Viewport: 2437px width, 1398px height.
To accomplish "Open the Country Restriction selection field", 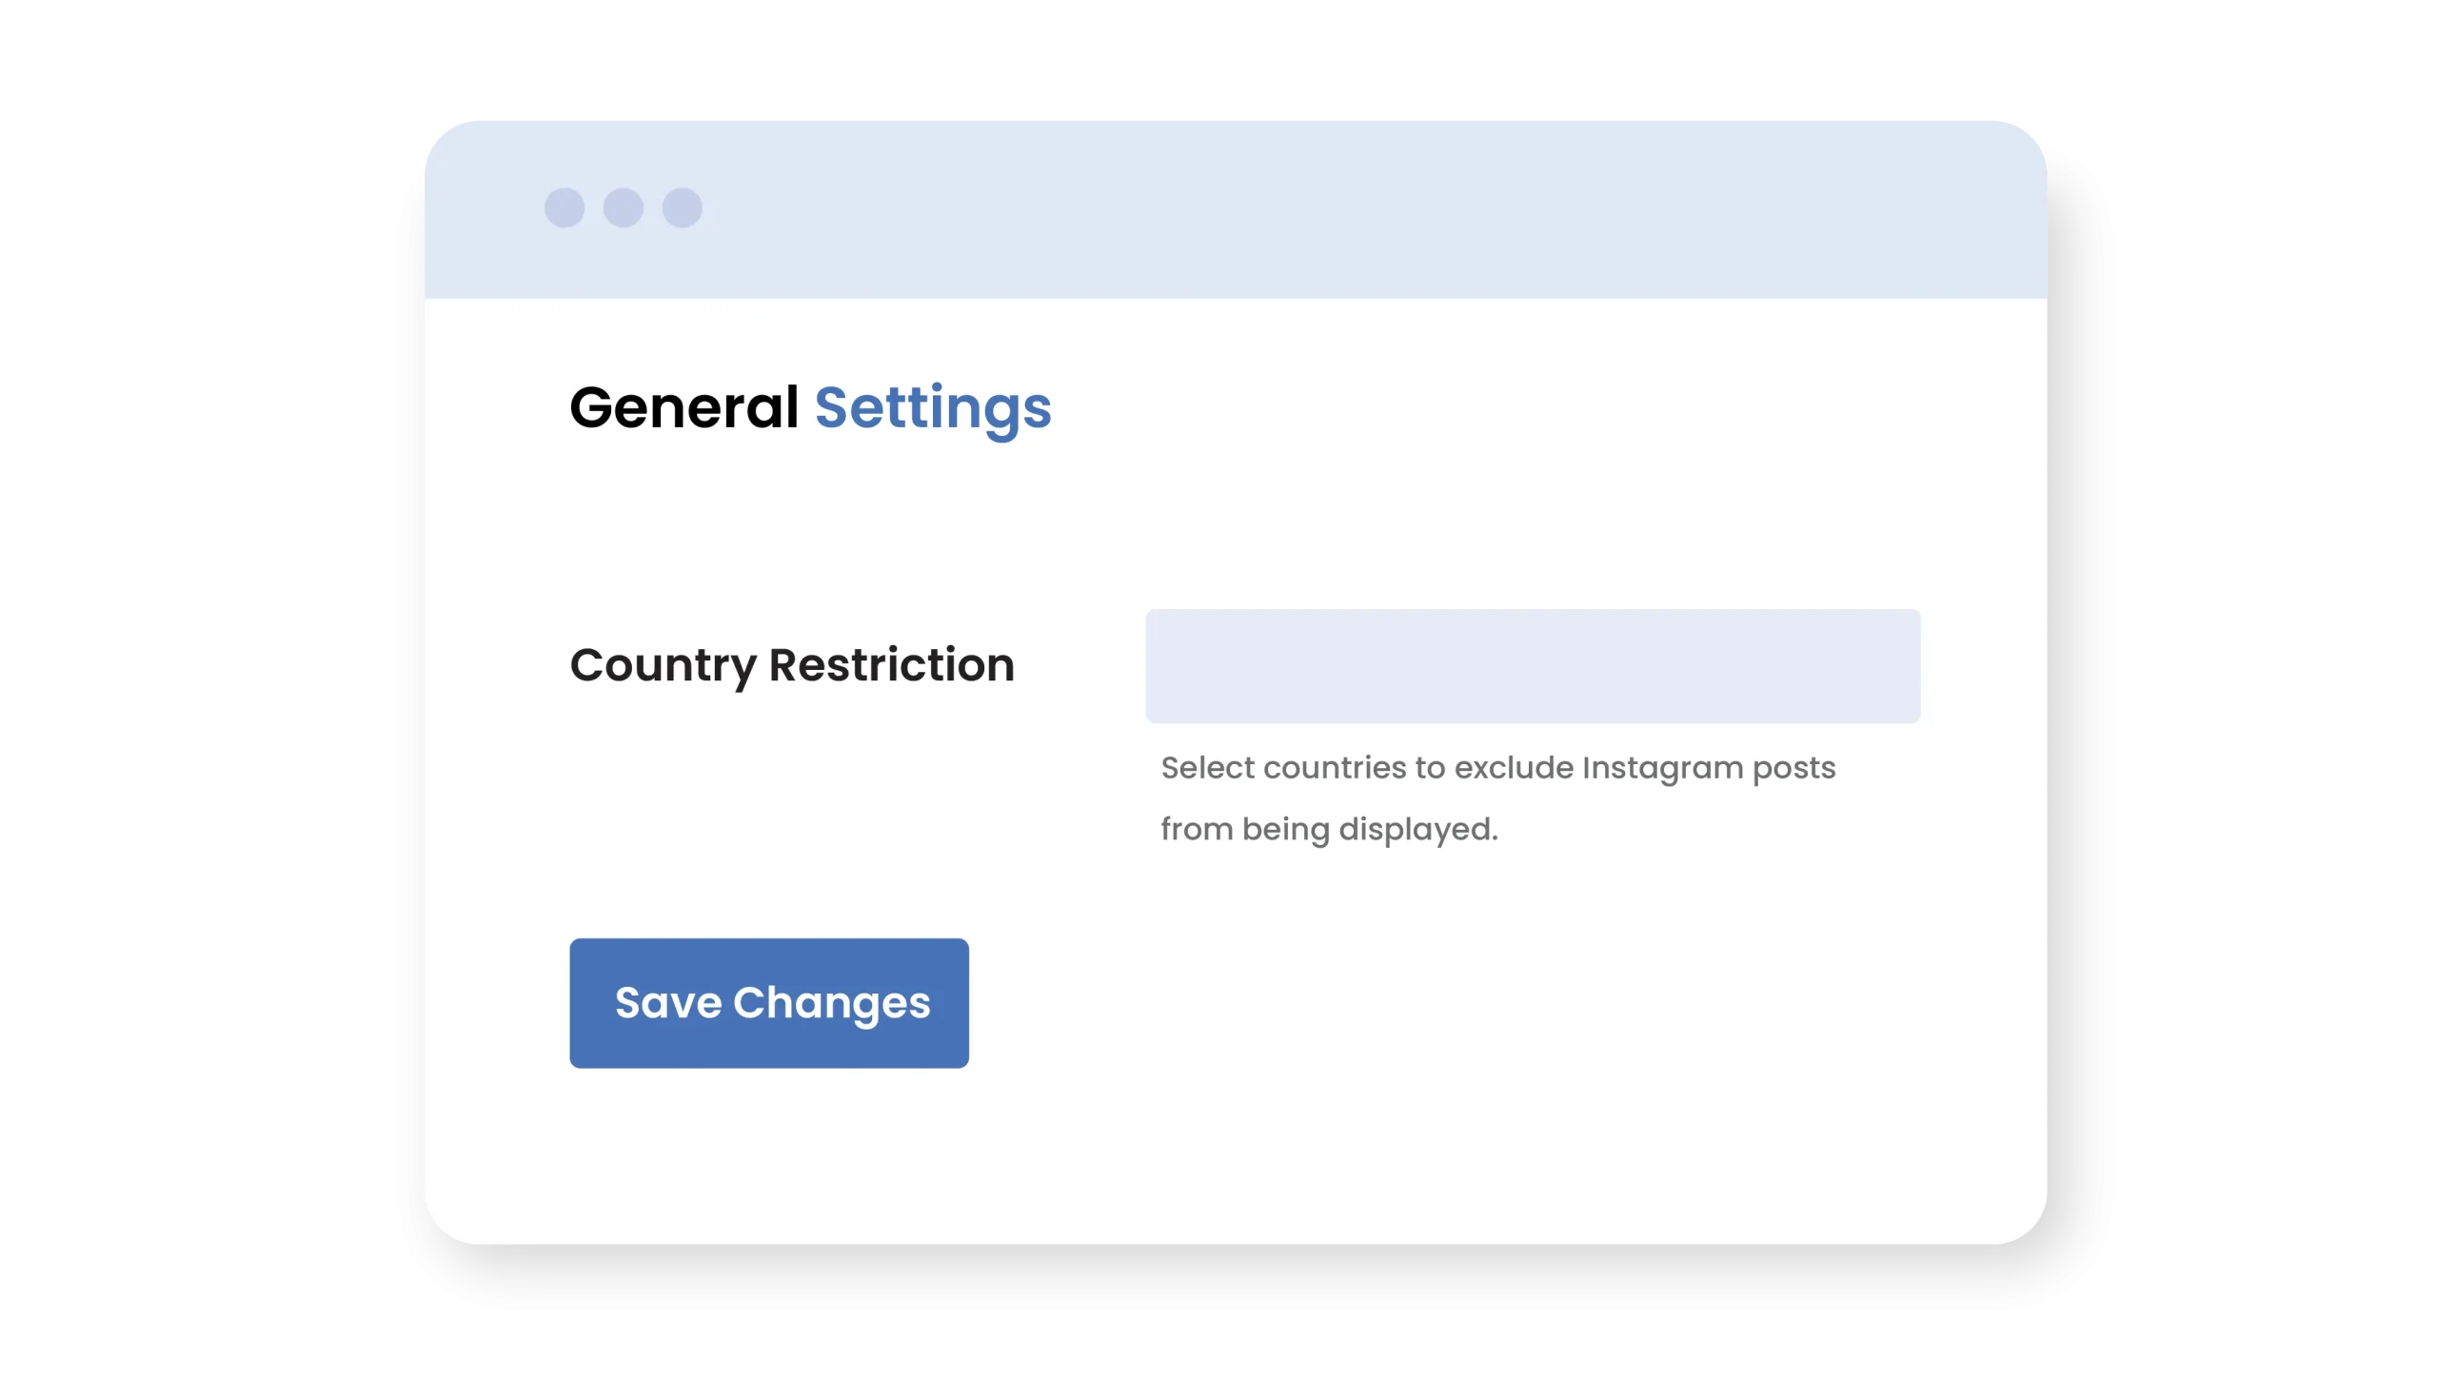I will click(x=1533, y=665).
